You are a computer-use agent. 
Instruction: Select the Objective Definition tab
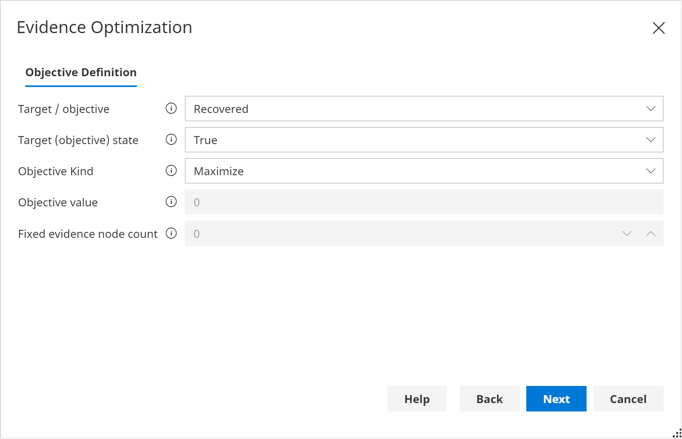(x=81, y=72)
